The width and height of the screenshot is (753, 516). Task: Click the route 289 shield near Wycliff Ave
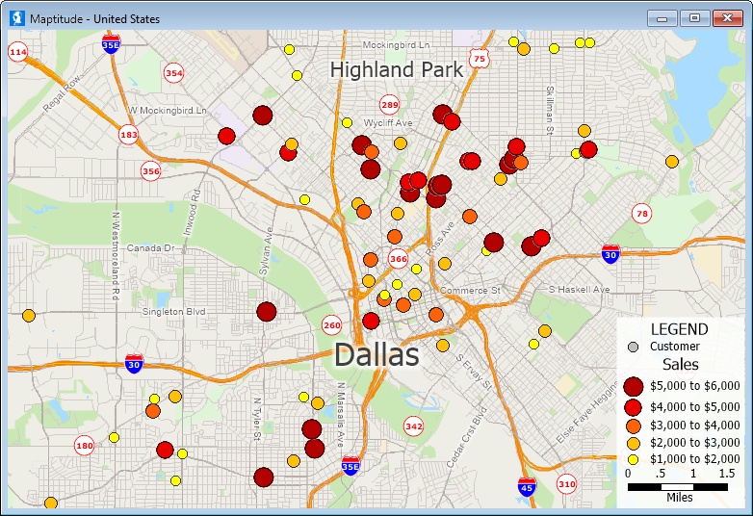(389, 105)
